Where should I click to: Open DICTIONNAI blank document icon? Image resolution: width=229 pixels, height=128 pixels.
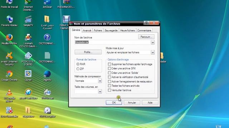(47, 58)
